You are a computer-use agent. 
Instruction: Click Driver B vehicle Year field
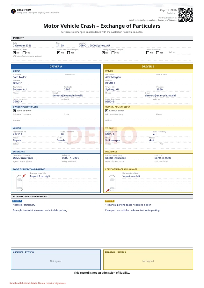(x=175, y=146)
